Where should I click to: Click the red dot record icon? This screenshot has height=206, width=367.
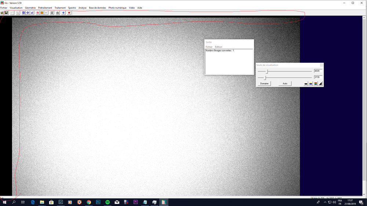(x=69, y=13)
